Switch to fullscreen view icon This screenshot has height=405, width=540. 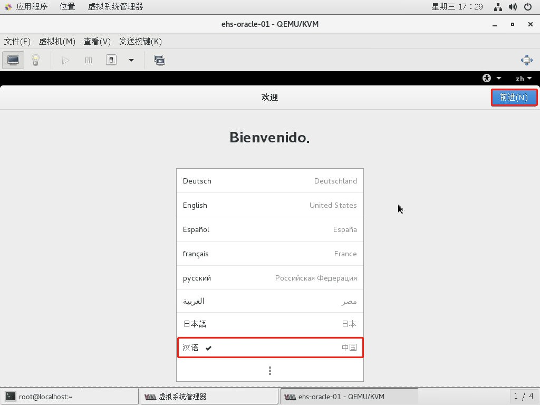click(527, 60)
